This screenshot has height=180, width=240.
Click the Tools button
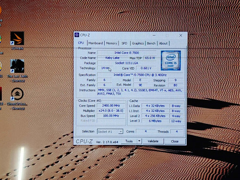[x=129, y=141]
